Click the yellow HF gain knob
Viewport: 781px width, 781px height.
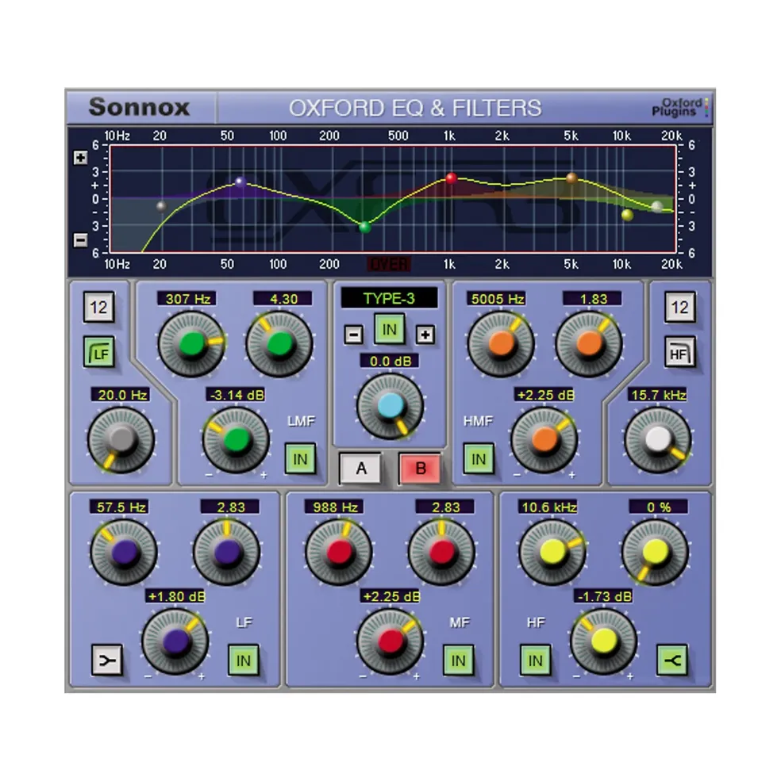[x=603, y=641]
